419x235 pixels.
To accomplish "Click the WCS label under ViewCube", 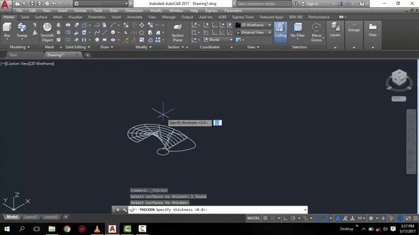I will tap(399, 99).
